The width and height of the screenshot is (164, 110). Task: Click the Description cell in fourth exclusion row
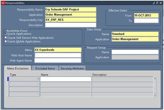(x=122, y=94)
